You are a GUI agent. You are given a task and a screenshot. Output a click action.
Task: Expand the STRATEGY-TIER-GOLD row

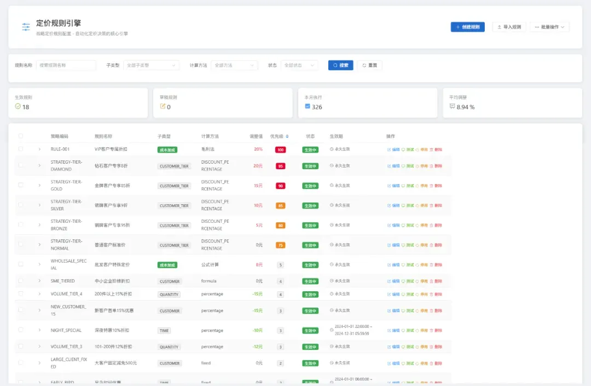tap(39, 185)
